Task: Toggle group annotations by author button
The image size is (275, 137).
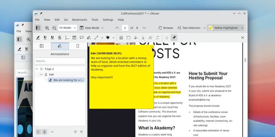Action: coord(45,132)
